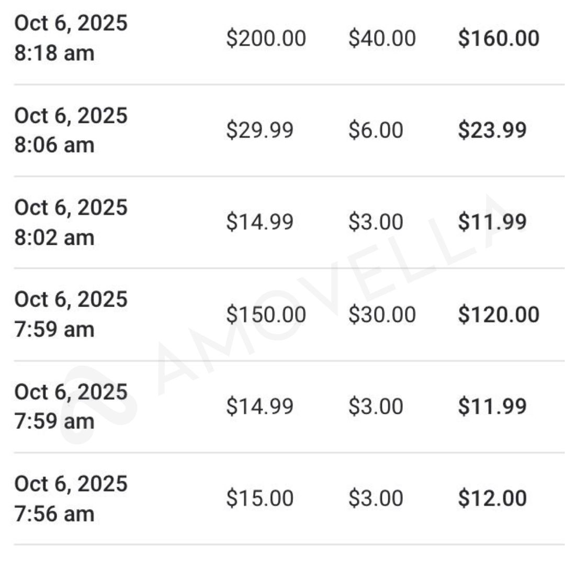Click $3.00 in the 8:02 am row
The width and height of the screenshot is (565, 565).
click(x=376, y=222)
